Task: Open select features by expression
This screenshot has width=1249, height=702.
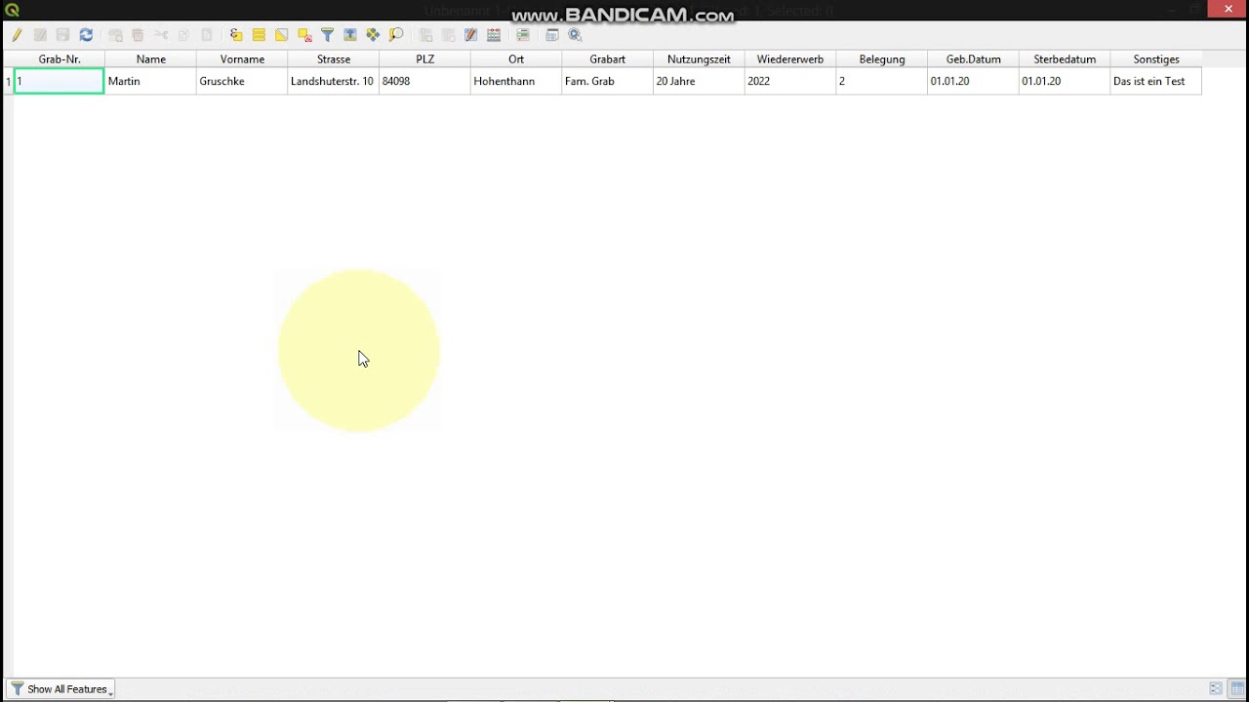Action: tap(236, 35)
